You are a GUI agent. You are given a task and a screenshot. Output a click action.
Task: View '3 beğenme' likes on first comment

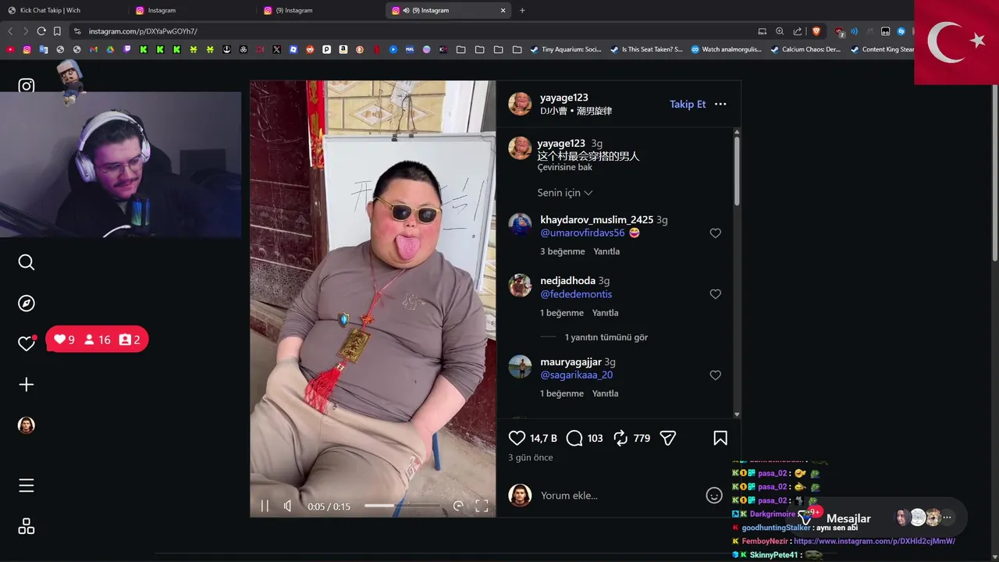click(562, 251)
